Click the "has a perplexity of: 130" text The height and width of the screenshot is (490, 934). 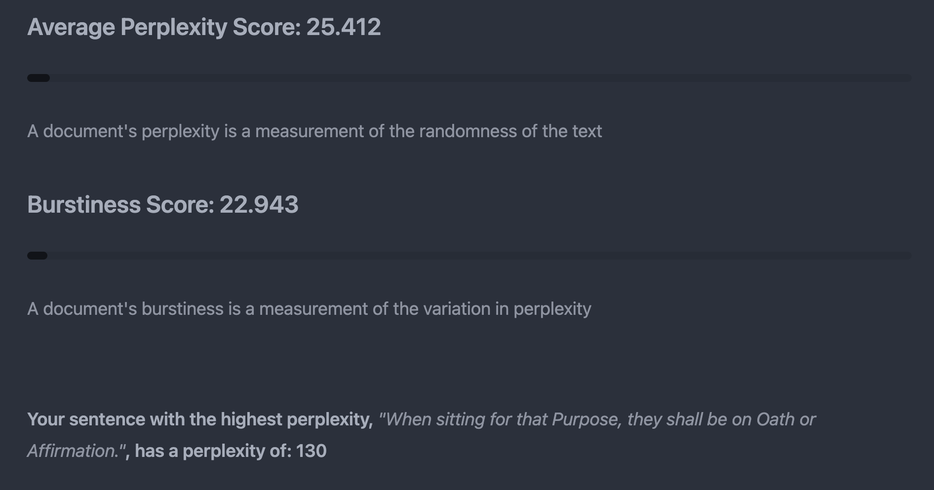(231, 451)
